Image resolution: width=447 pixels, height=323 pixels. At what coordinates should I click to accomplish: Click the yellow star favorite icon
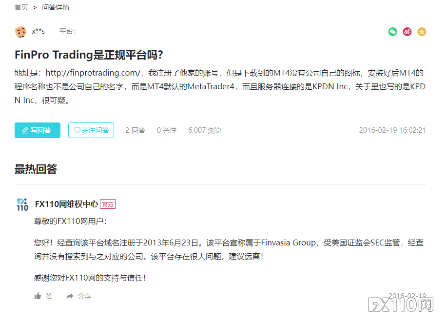coord(422,32)
